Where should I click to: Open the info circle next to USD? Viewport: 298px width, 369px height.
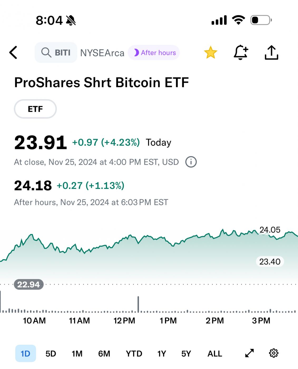click(x=191, y=162)
